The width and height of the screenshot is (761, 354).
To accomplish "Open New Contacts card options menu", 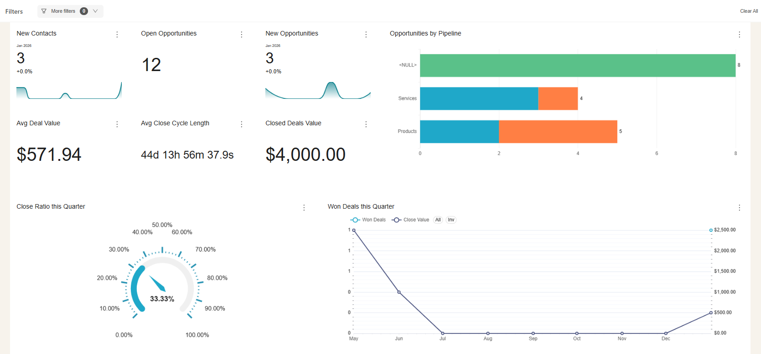I will [x=117, y=35].
